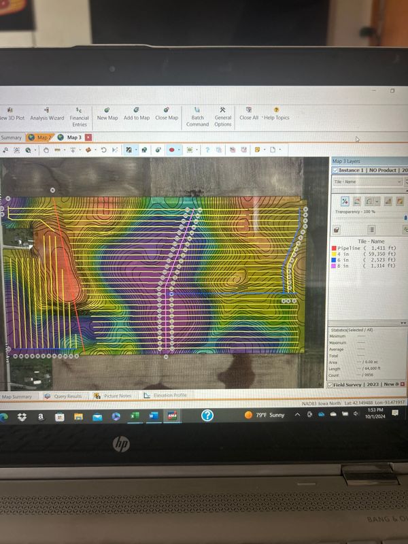Expand the blank page dropdown arrow

pyautogui.click(x=280, y=150)
